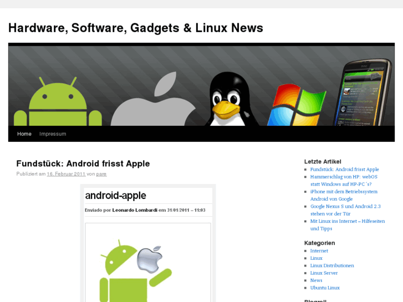The image size is (403, 302).
Task: Open article iPhone mit dem Betriebssystem Android
Action: [x=344, y=196]
